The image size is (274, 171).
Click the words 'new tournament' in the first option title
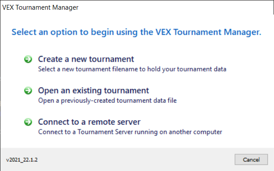click(103, 59)
